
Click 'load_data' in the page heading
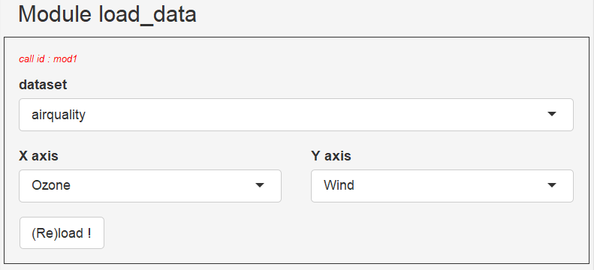147,15
